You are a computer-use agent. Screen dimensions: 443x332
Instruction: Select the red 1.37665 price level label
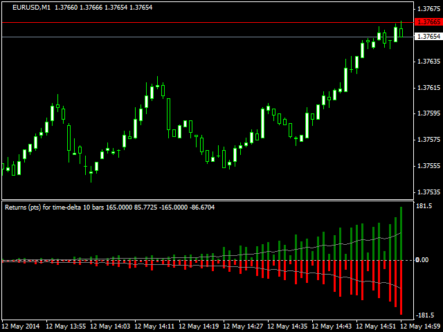(x=428, y=22)
